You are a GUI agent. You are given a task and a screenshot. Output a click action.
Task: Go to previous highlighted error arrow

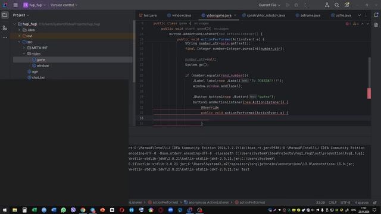363,24
